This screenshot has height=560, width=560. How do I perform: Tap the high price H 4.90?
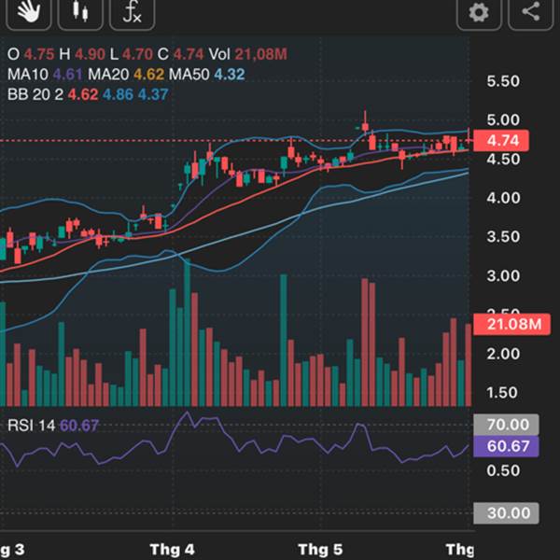tap(82, 54)
